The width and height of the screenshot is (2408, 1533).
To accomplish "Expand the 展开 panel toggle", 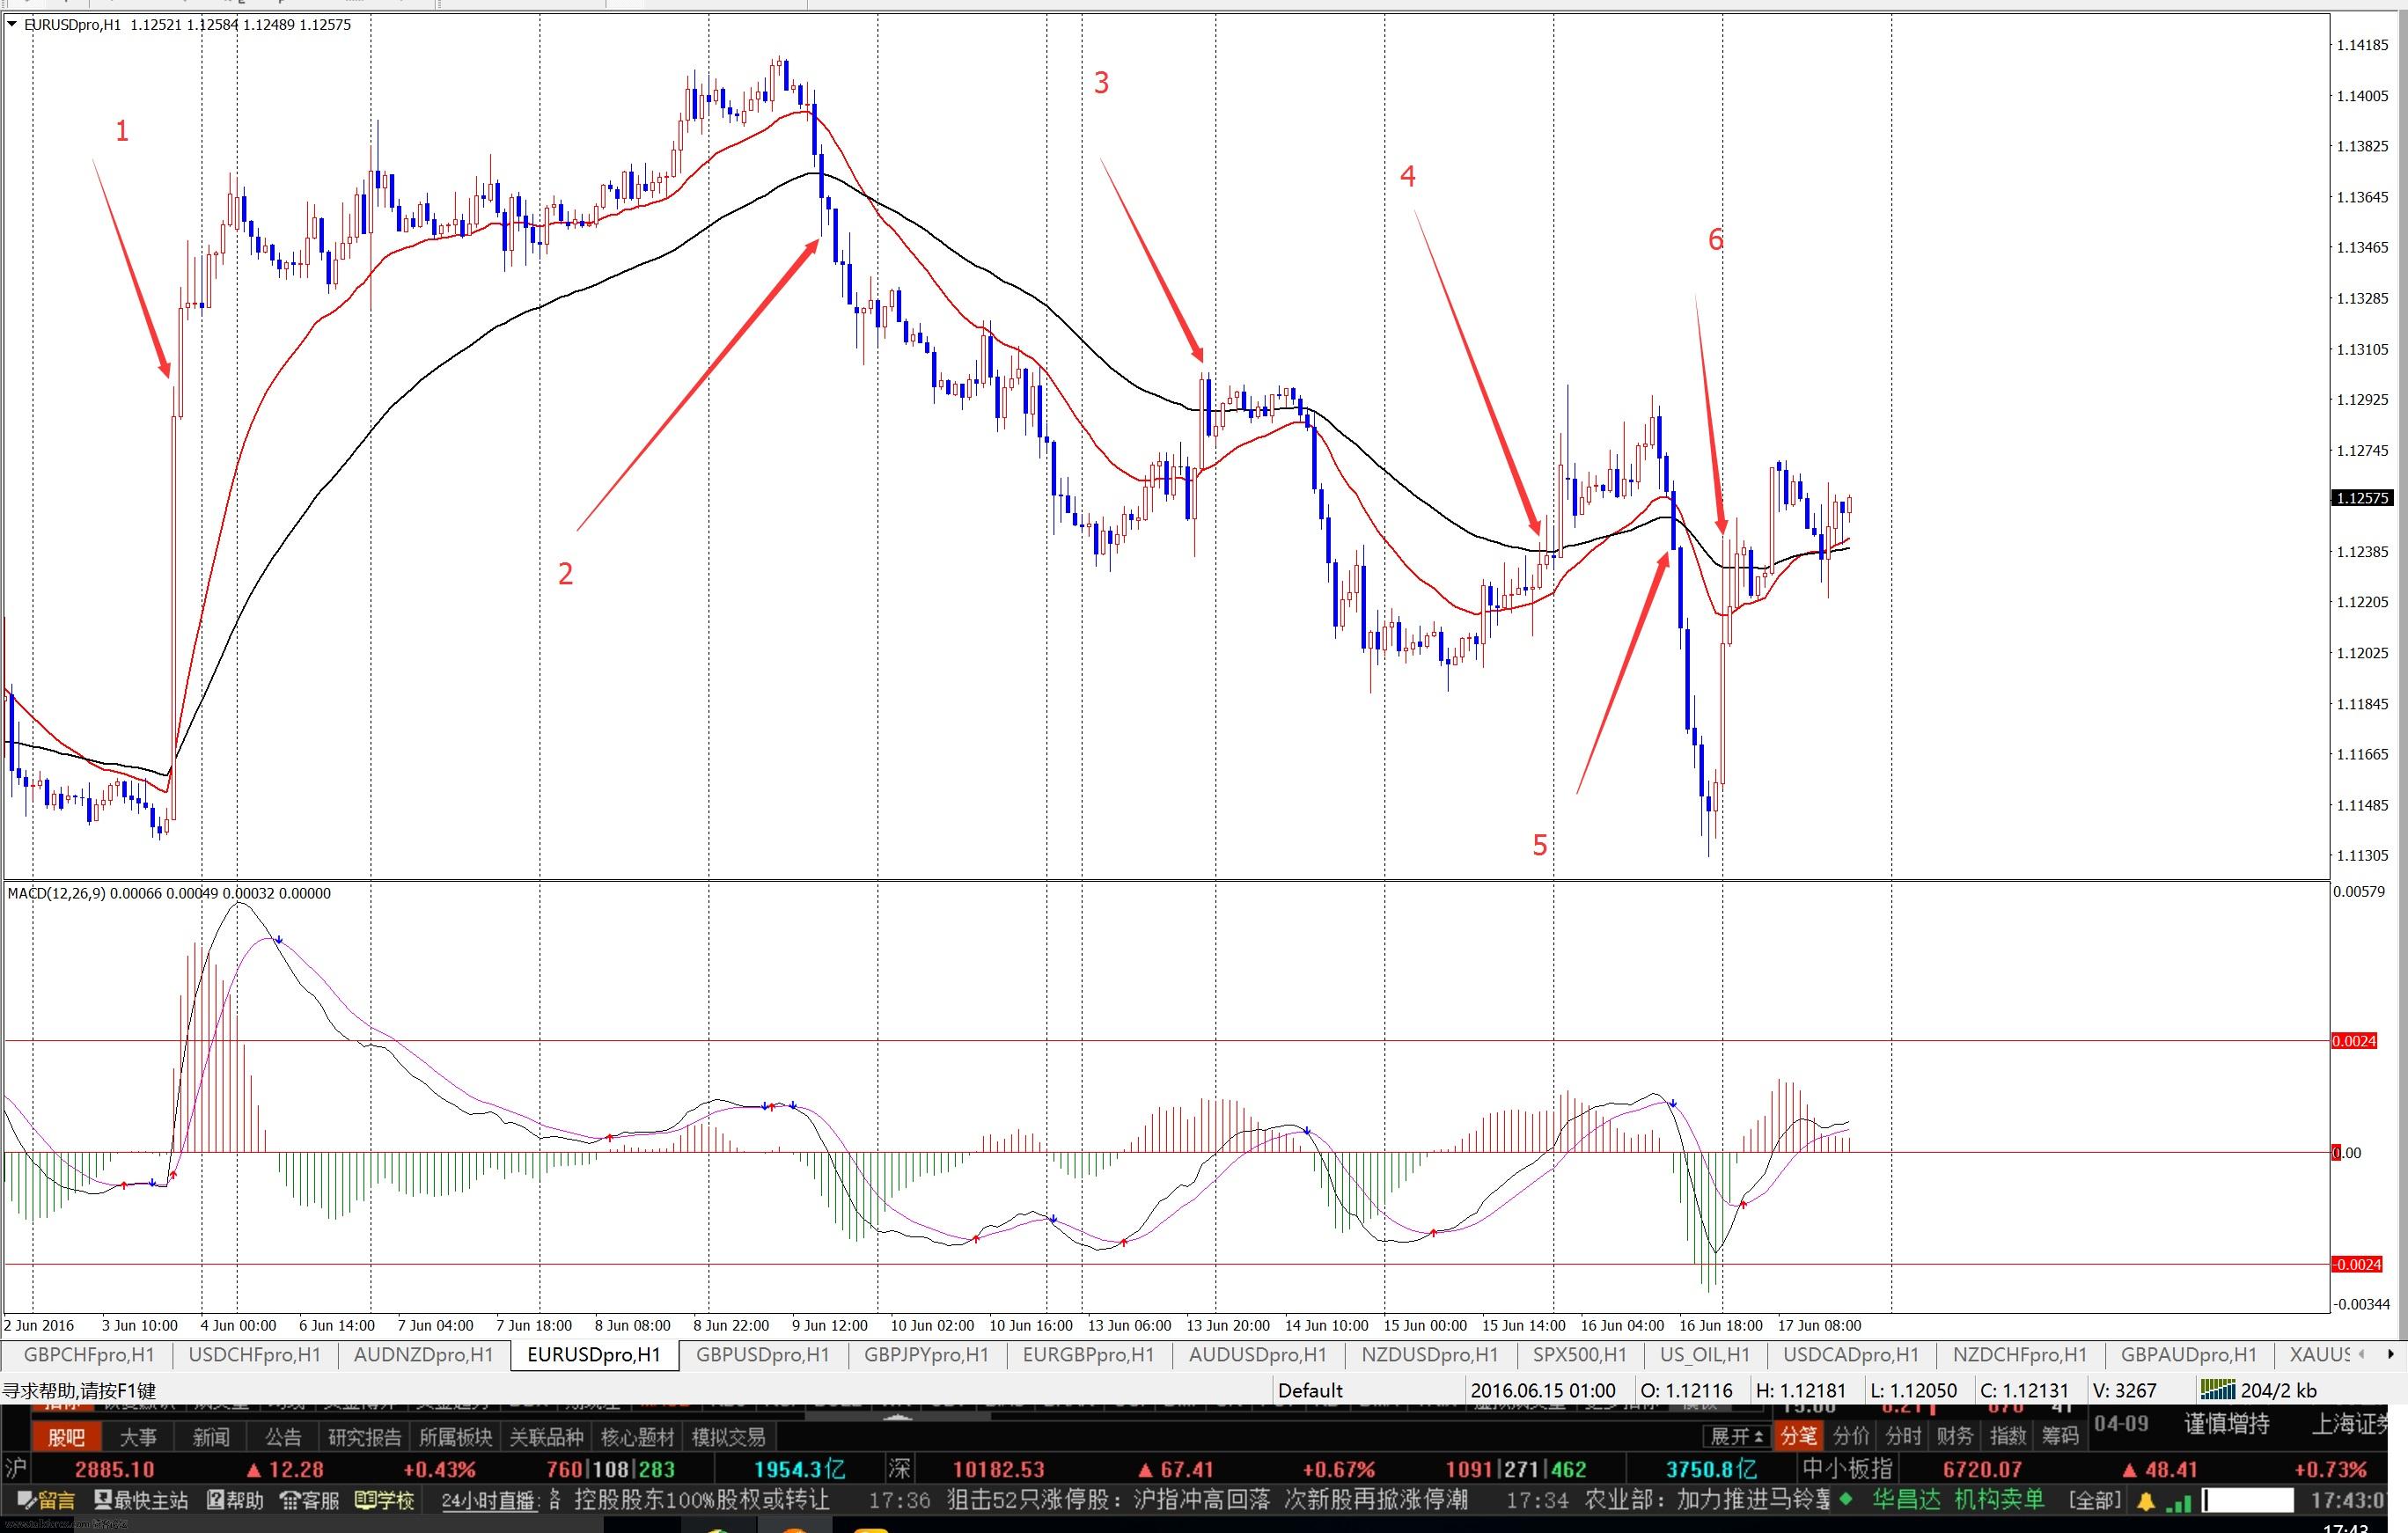I will tap(1738, 1437).
